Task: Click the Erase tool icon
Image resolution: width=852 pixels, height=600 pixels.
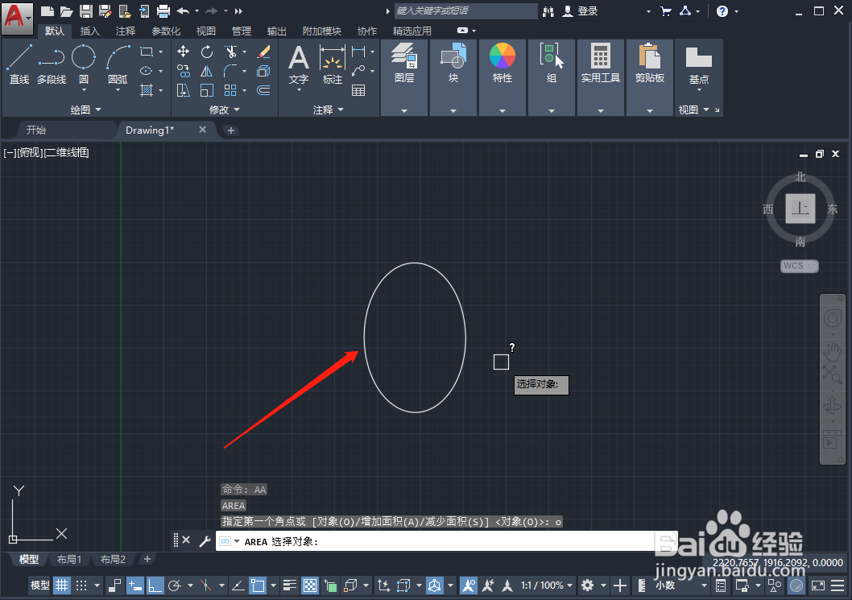Action: pos(263,52)
